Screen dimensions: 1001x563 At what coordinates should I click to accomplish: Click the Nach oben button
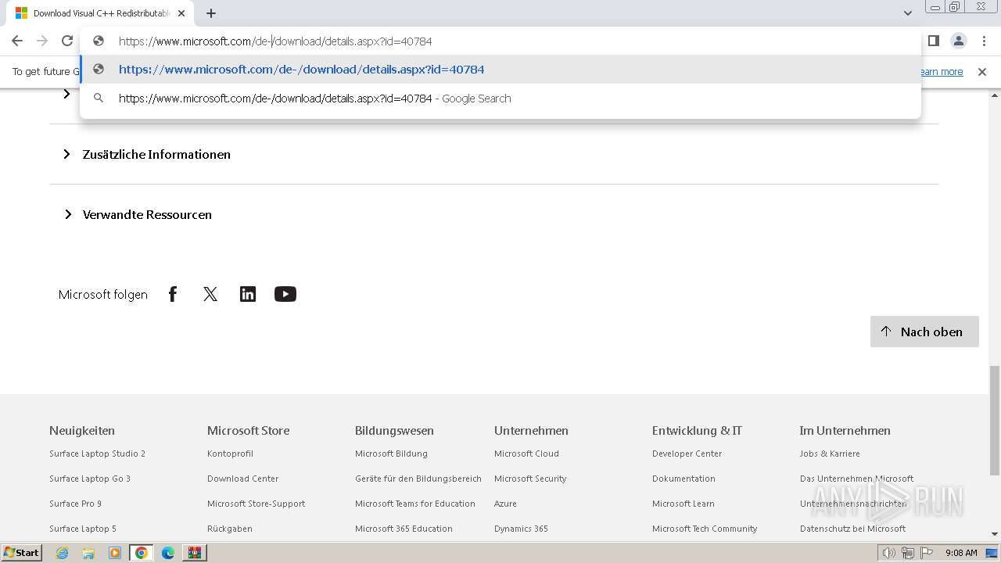[924, 332]
